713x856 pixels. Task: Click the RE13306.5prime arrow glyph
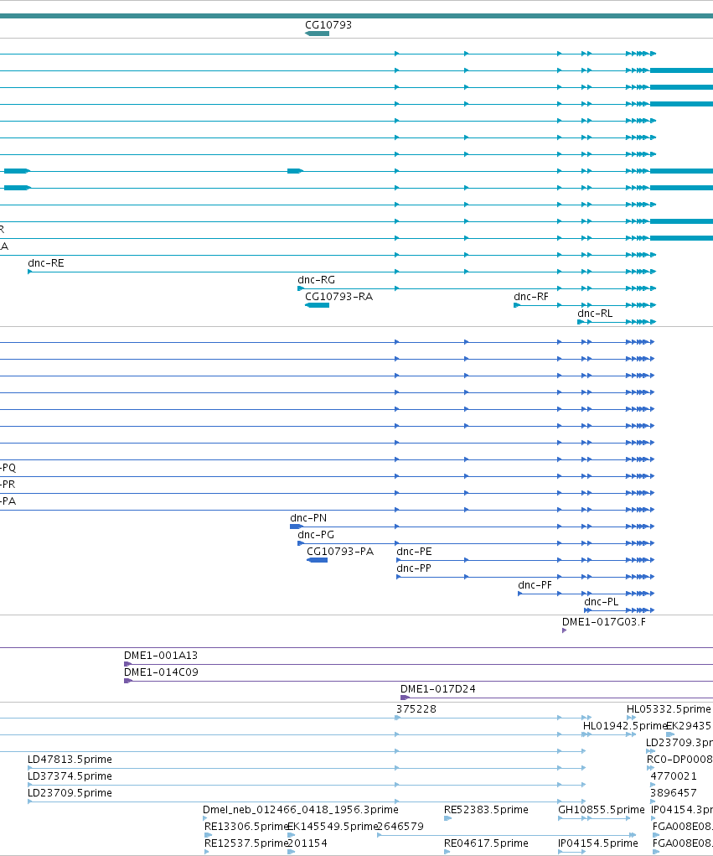(x=209, y=835)
